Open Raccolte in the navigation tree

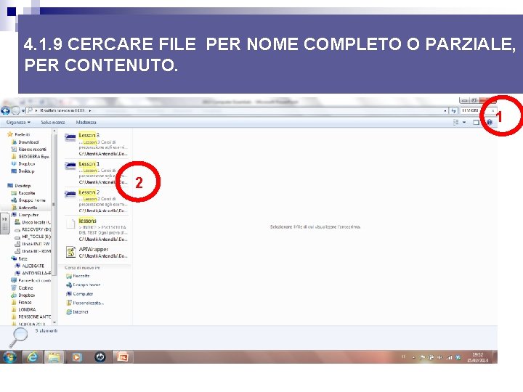pyautogui.click(x=23, y=193)
